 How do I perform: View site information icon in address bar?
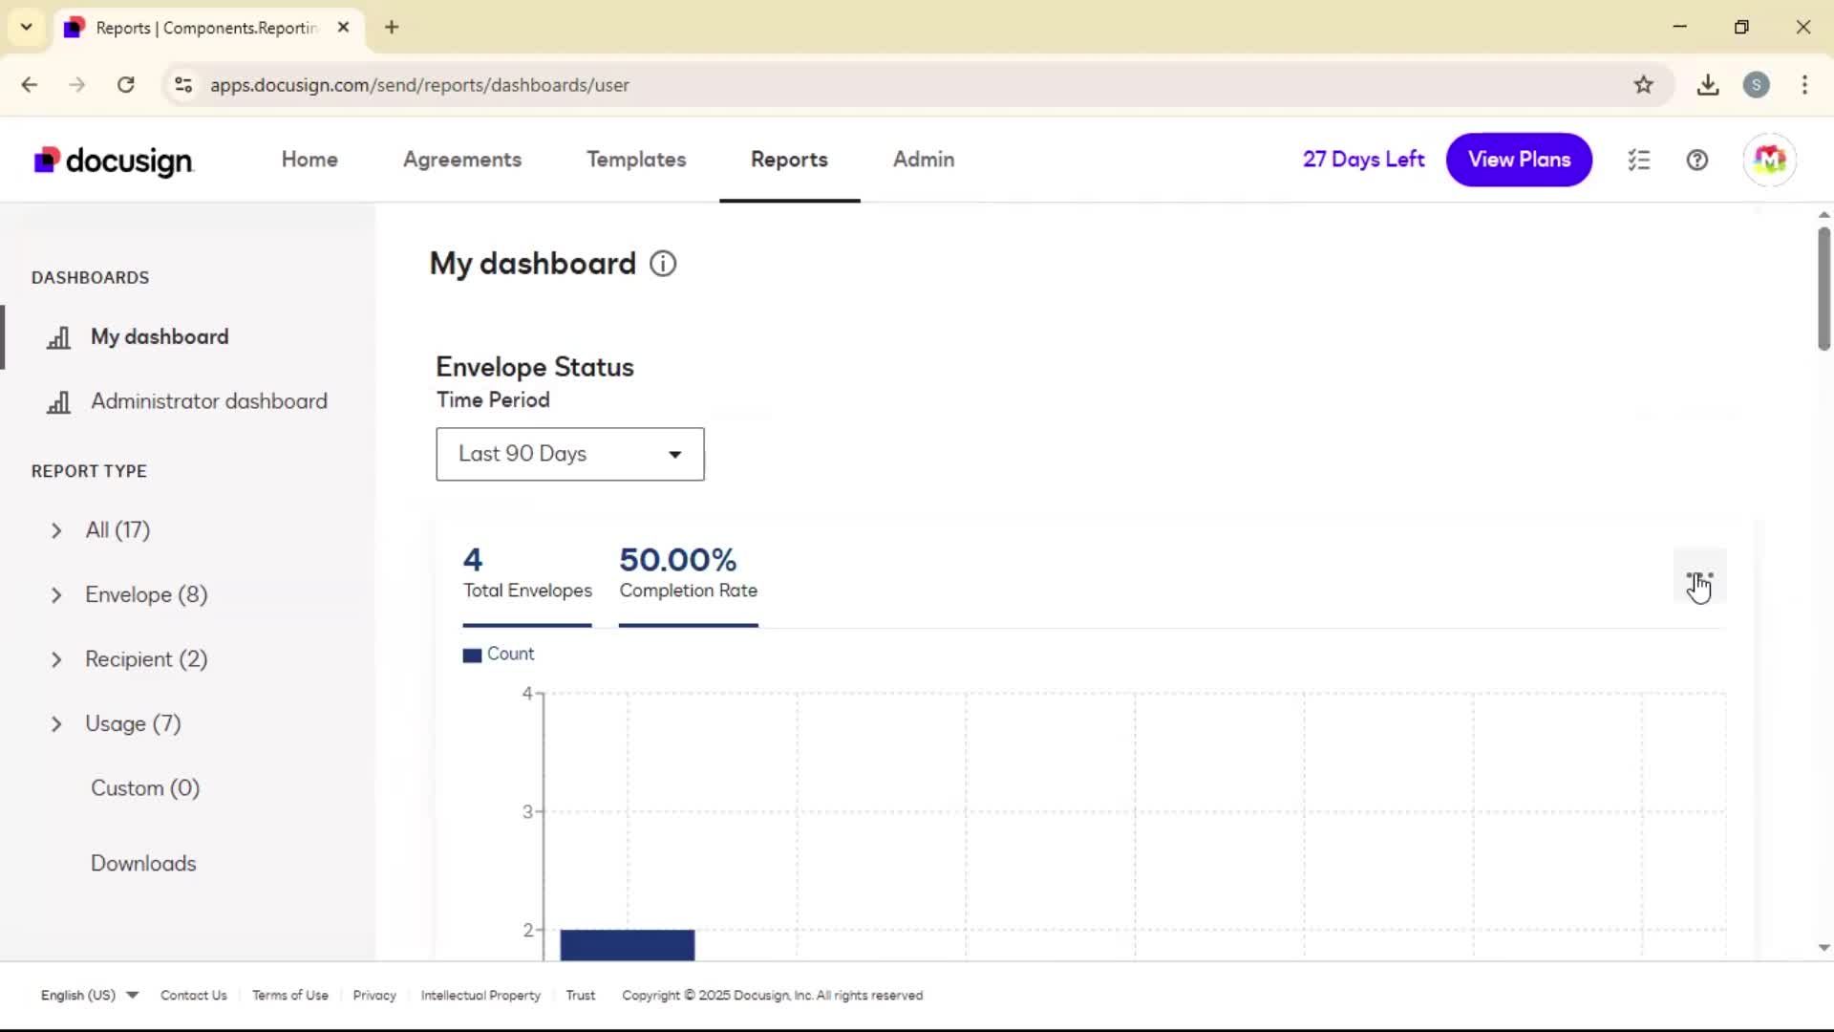click(183, 85)
